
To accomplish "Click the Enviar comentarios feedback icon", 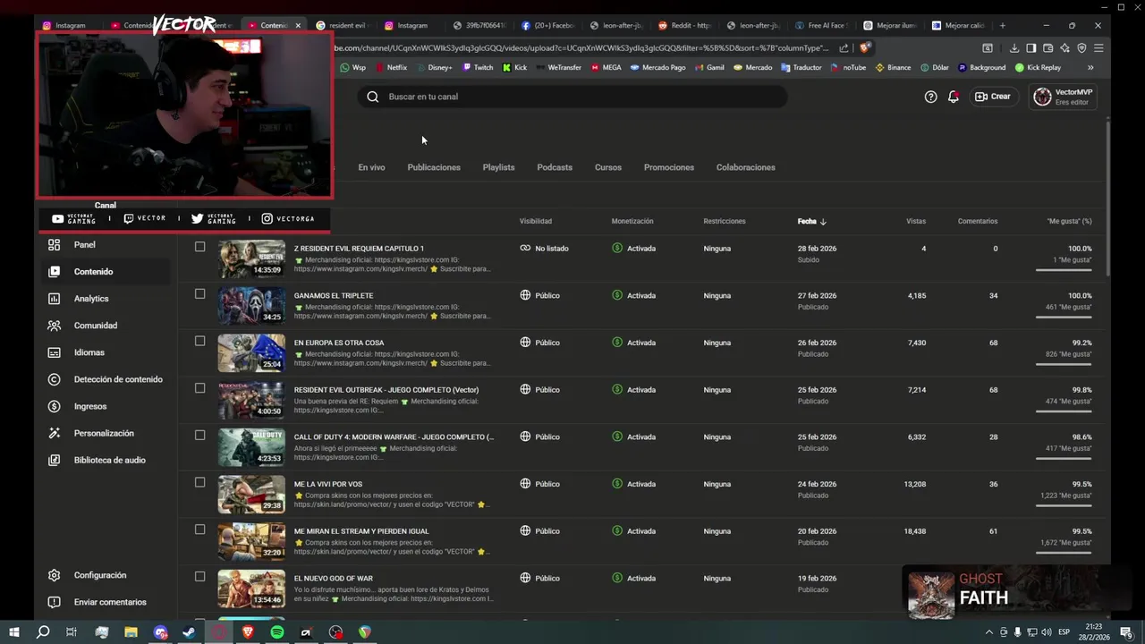I will 55,602.
